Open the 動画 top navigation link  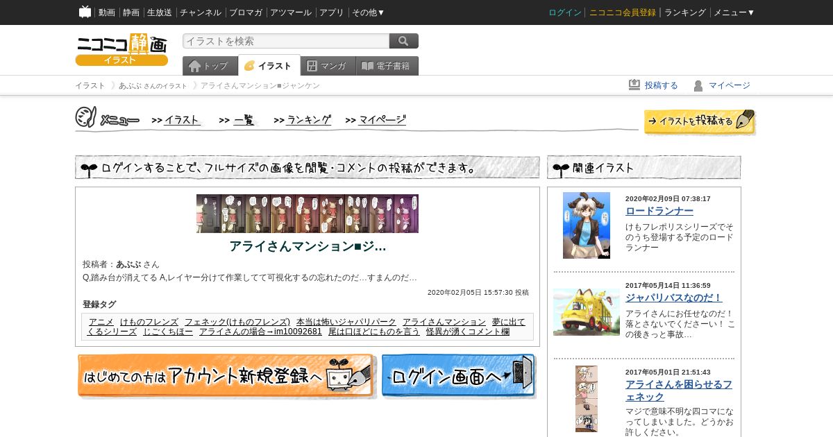pyautogui.click(x=107, y=12)
